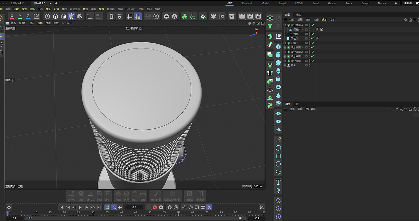Select the Cone primitive icon
Image resolution: width=419 pixels, height=221 pixels.
278,95
